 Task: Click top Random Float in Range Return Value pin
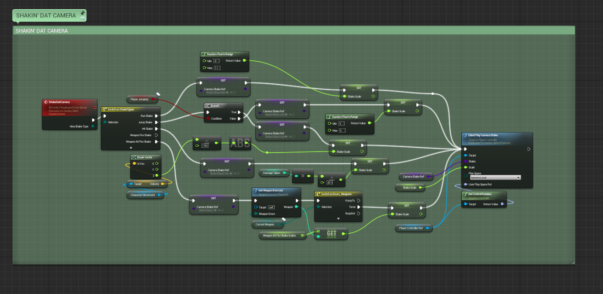coord(244,60)
